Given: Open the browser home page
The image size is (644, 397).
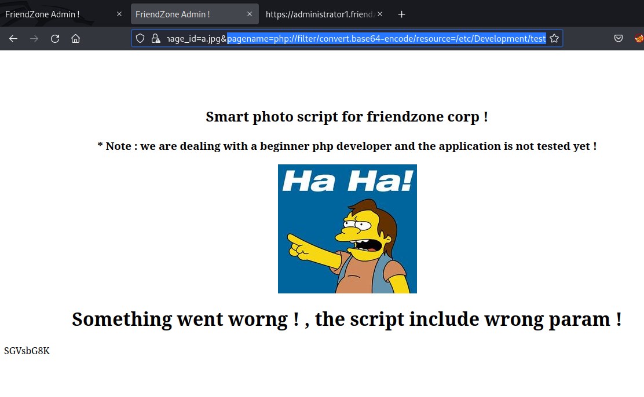Looking at the screenshot, I should 75,39.
